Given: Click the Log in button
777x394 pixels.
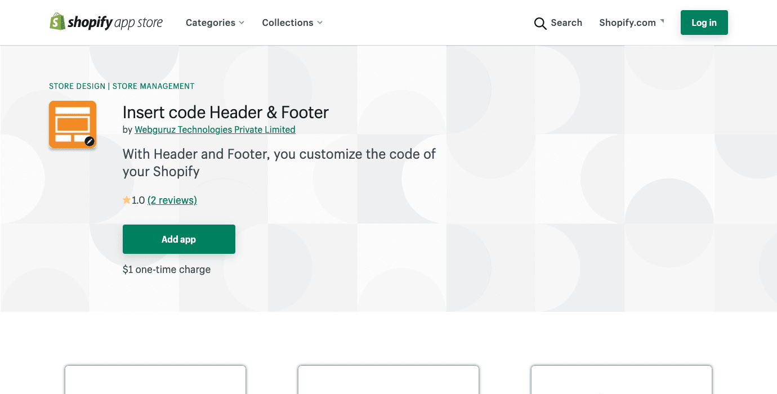Looking at the screenshot, I should point(704,23).
